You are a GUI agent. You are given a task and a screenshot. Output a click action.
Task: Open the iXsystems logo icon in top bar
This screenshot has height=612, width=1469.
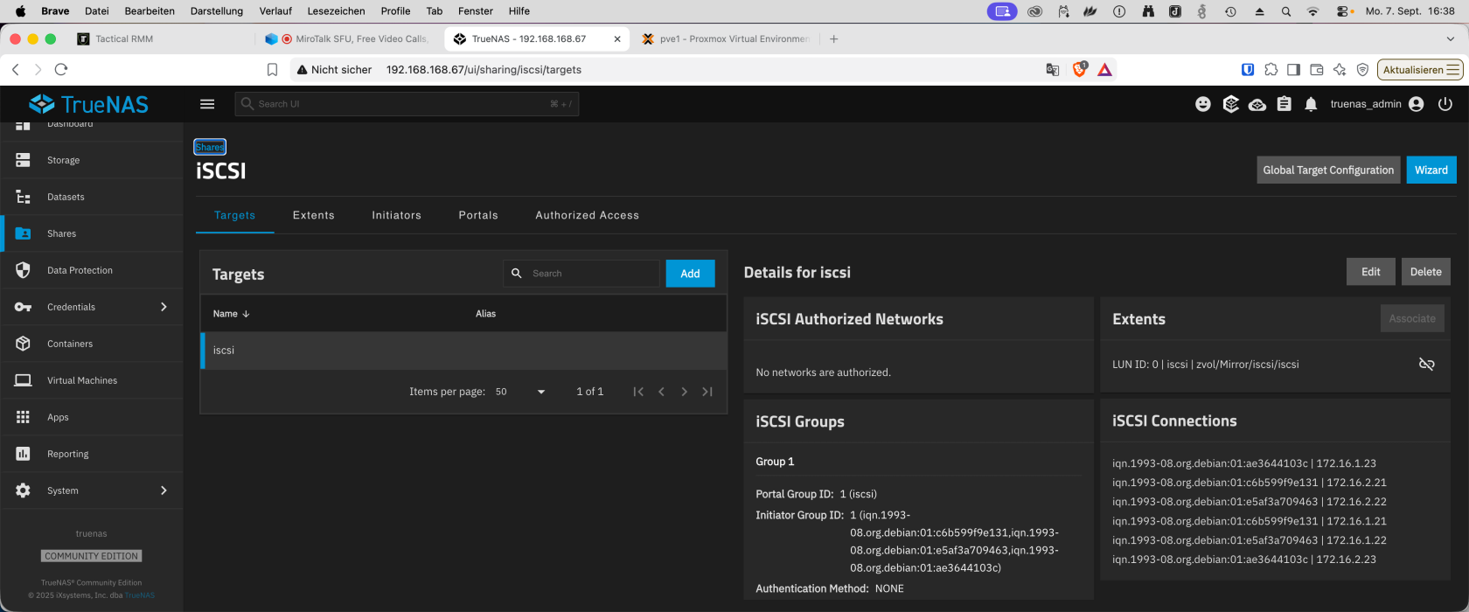[x=1230, y=104]
